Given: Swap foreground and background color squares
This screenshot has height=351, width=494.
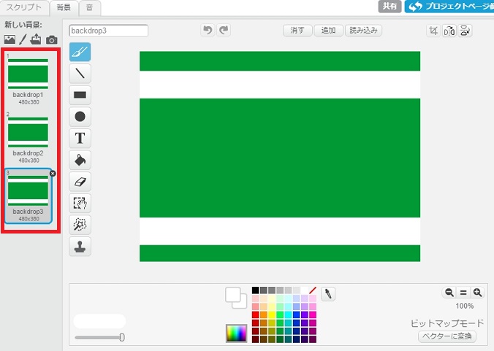Looking at the screenshot, I should [x=236, y=298].
